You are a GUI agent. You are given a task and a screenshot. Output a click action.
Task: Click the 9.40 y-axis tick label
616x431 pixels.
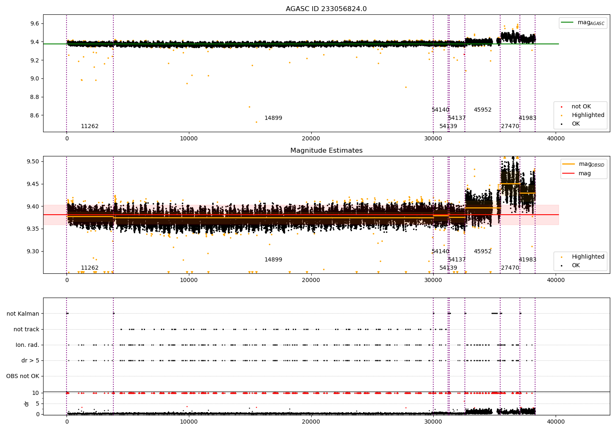point(33,206)
